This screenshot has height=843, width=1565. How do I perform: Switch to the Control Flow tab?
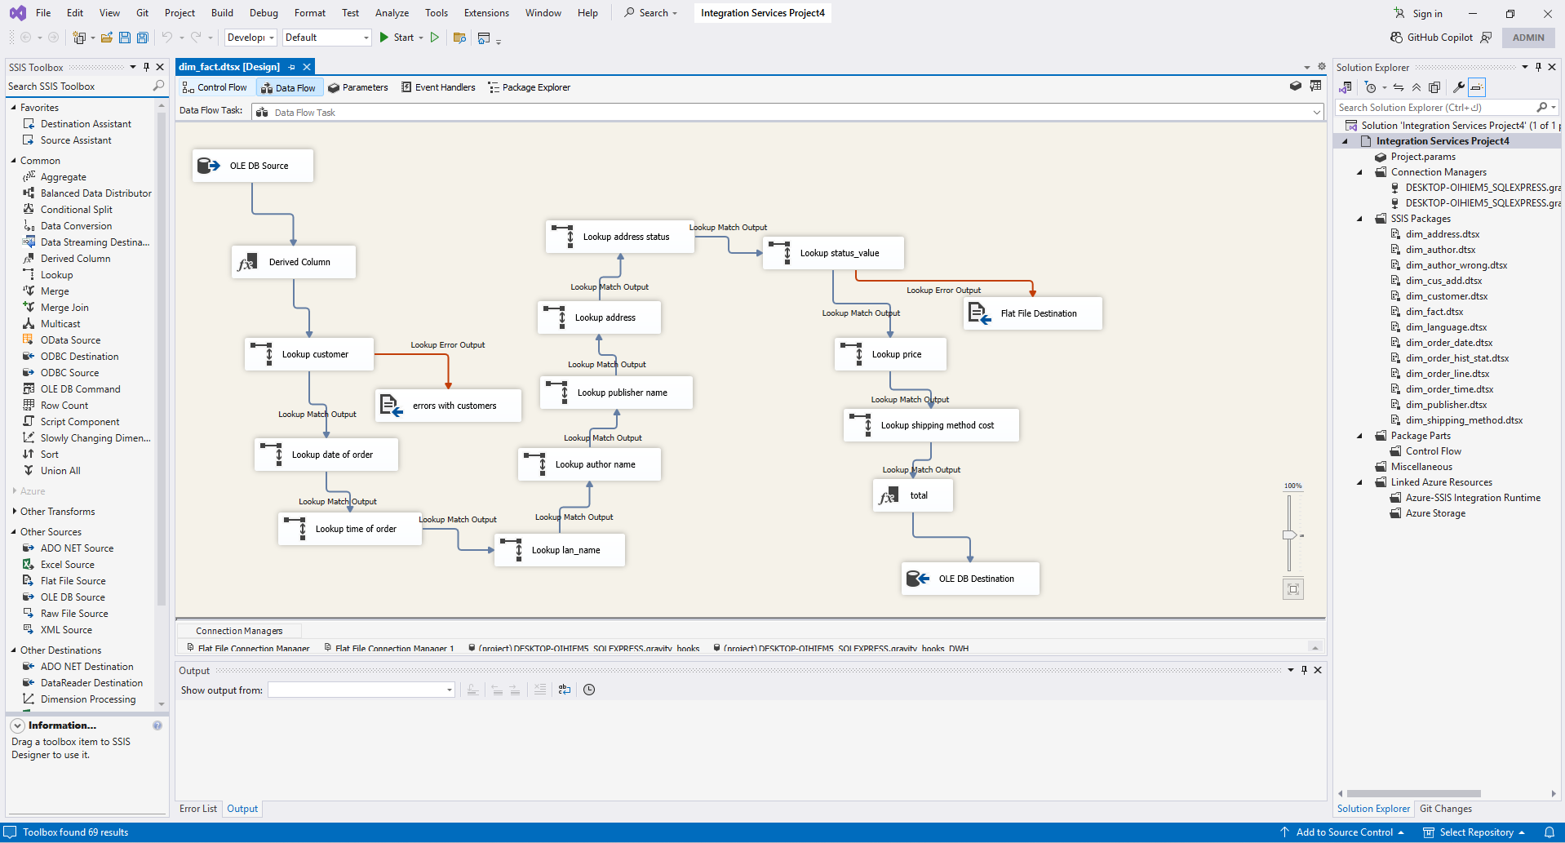(215, 87)
